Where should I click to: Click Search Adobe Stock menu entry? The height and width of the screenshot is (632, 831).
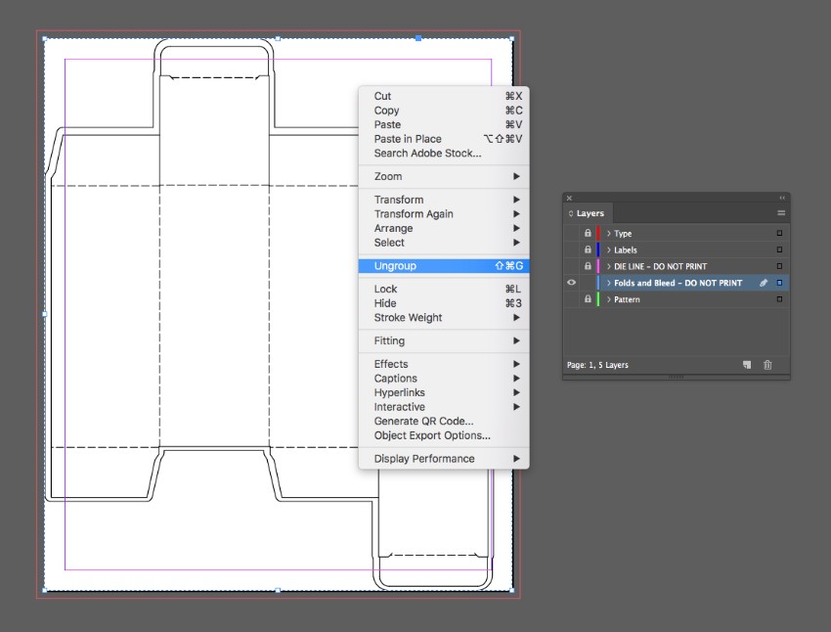427,154
